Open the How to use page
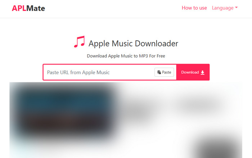The width and height of the screenshot is (252, 158). [x=194, y=8]
